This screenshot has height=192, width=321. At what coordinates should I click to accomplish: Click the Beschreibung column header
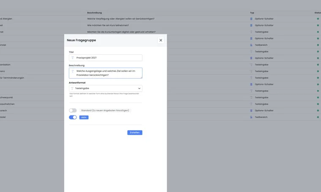click(x=94, y=13)
